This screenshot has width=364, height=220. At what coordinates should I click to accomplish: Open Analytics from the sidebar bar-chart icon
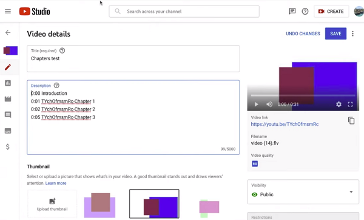click(8, 83)
